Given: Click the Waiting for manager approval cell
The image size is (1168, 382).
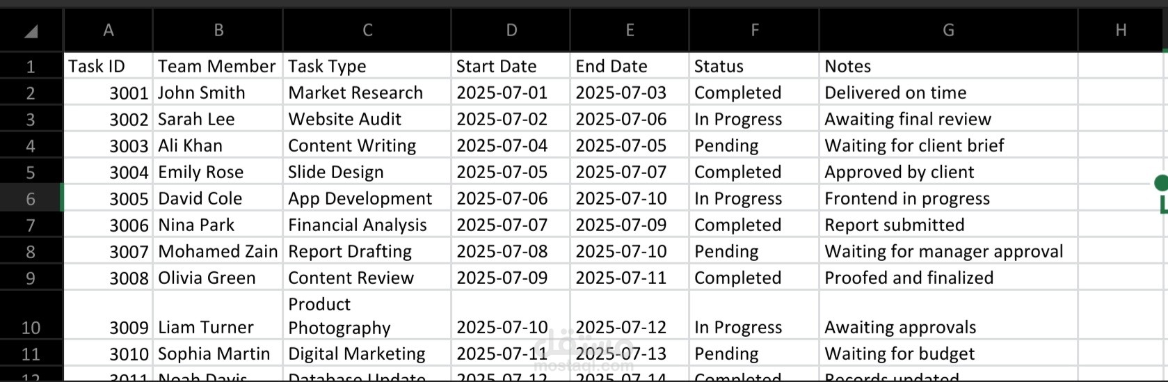Looking at the screenshot, I should click(x=948, y=251).
